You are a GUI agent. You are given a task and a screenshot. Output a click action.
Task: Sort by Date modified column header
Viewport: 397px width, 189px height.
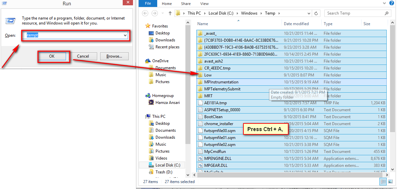click(301, 24)
